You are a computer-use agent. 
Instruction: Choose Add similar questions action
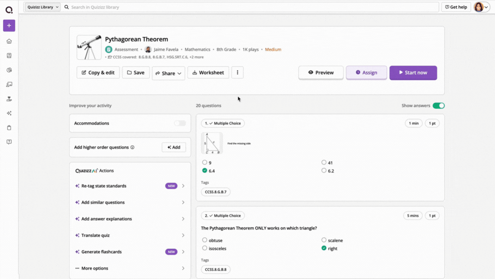coord(130,203)
